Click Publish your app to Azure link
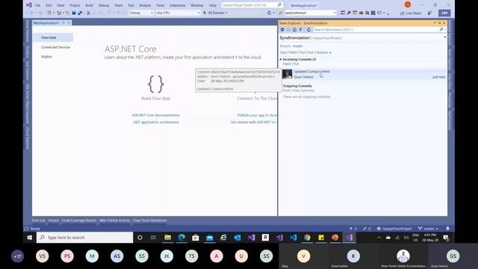The width and height of the screenshot is (478, 269). 257,115
